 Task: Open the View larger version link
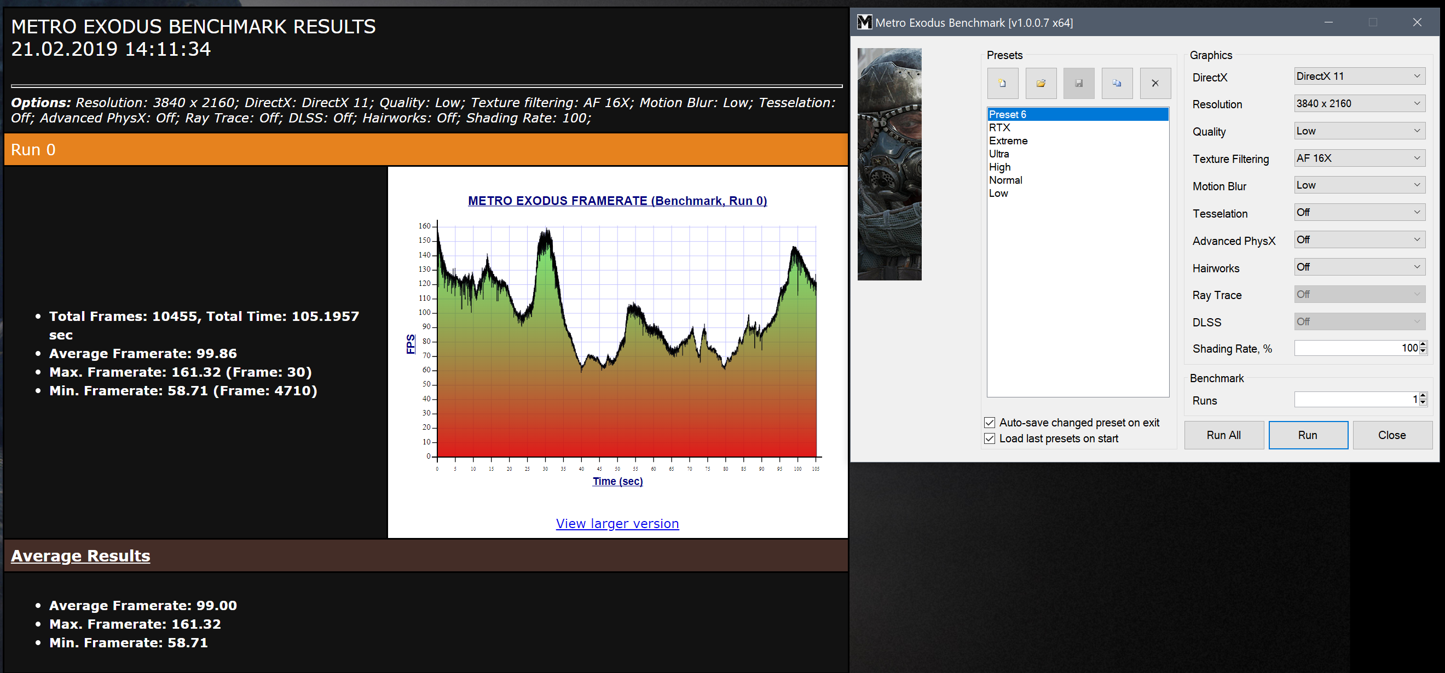point(617,523)
